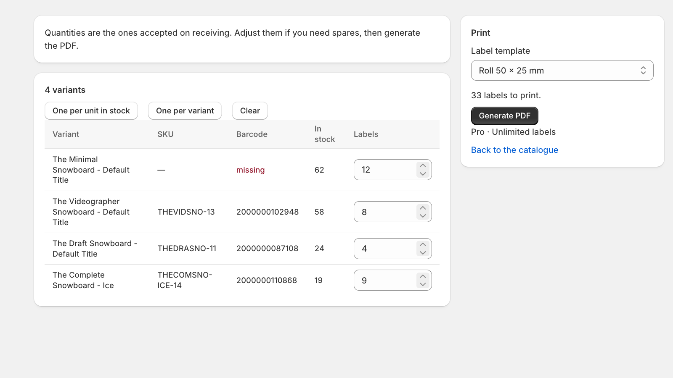Decrease labels for The Minimal Snowboard
The image size is (673, 378).
(x=423, y=174)
